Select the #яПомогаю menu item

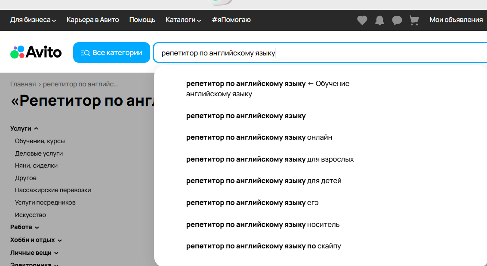tap(231, 20)
